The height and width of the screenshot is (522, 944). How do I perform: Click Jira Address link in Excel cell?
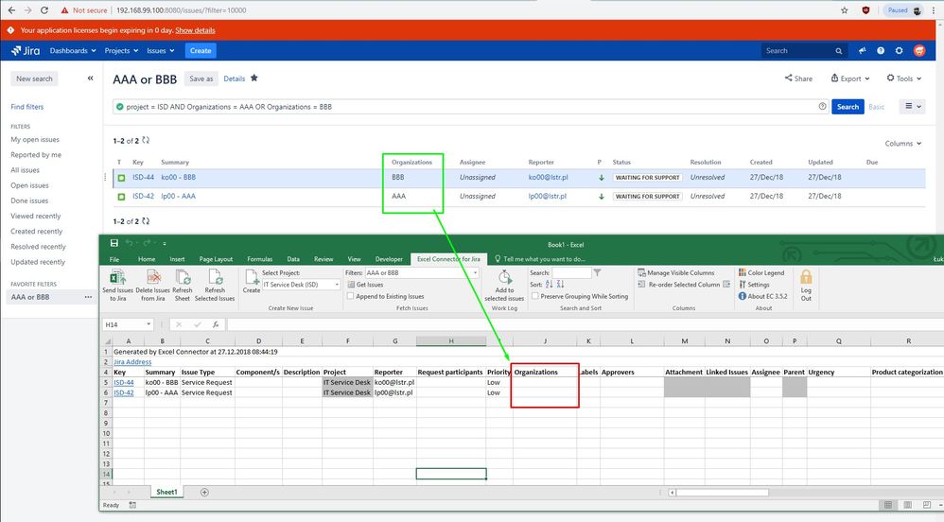132,362
